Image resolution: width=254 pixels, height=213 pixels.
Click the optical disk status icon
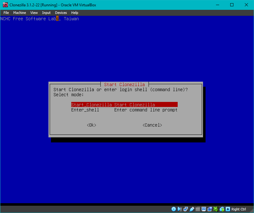point(174,209)
